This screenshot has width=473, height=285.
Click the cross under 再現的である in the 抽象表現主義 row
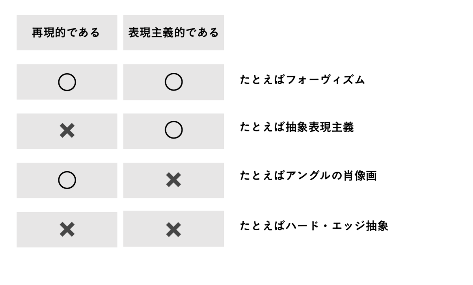tap(67, 131)
